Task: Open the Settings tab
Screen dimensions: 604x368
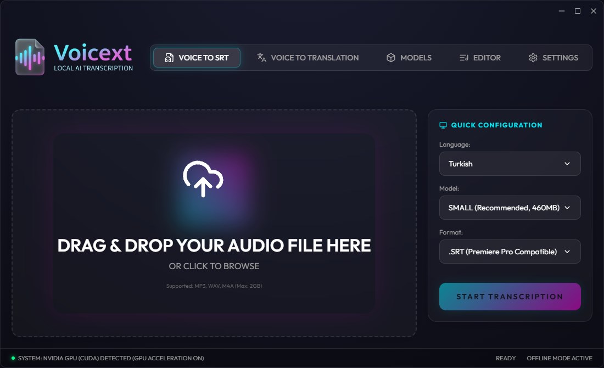Action: click(553, 58)
